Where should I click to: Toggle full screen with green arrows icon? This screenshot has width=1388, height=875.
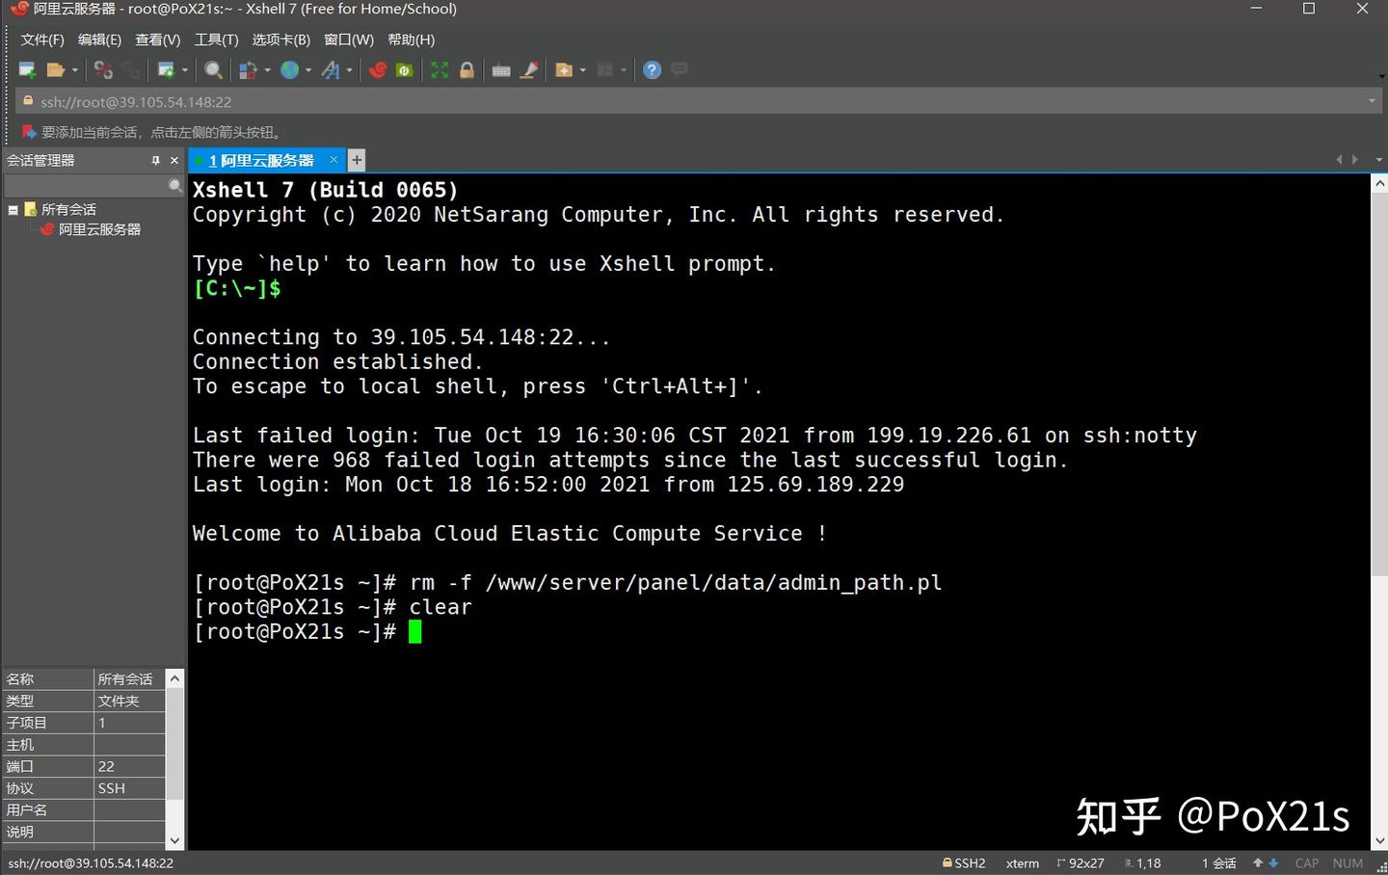tap(440, 70)
